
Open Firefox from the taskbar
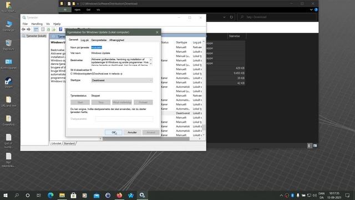[119, 195]
